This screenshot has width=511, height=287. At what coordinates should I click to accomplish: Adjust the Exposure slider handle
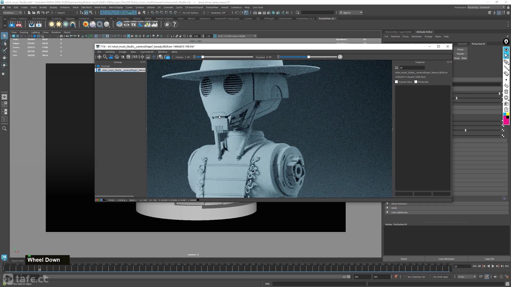pos(309,57)
